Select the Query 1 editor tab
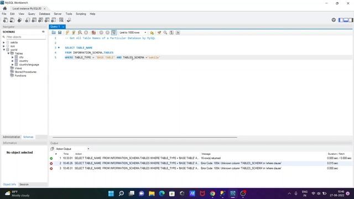The height and width of the screenshot is (199, 354). tap(55, 27)
